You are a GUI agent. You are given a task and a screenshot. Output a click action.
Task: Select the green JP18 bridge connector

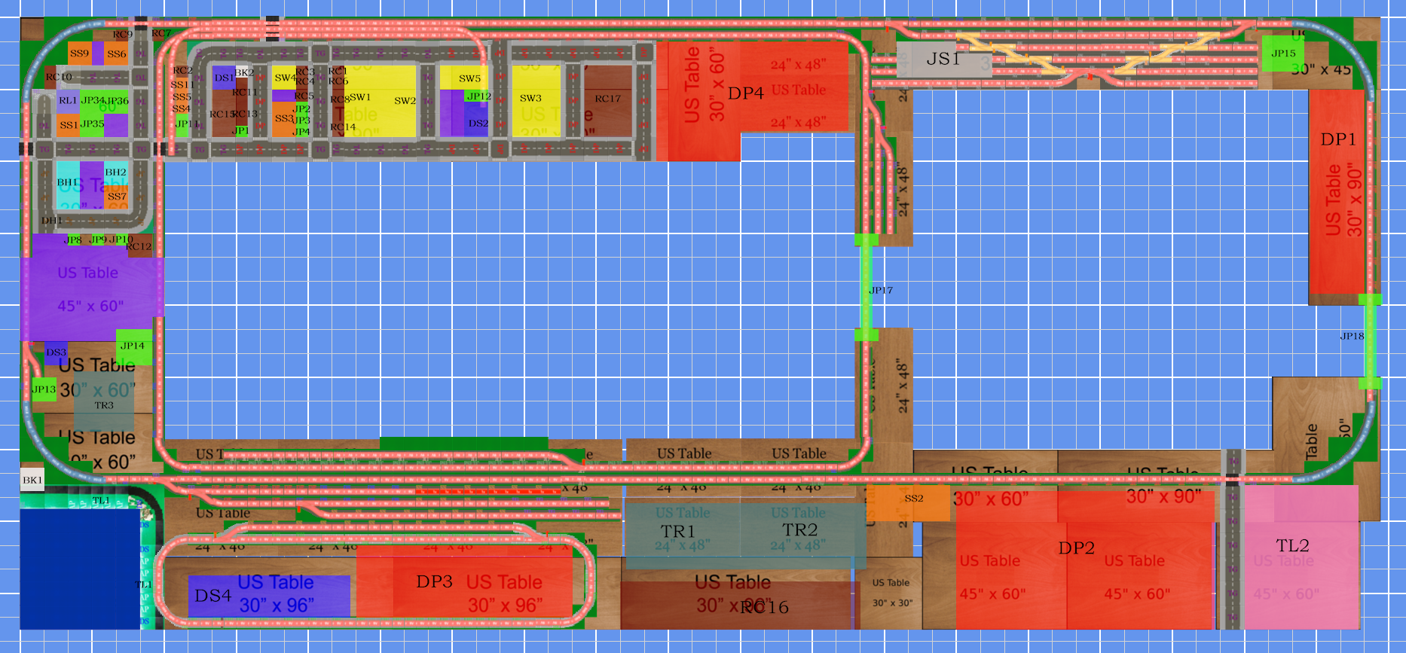click(x=1370, y=341)
